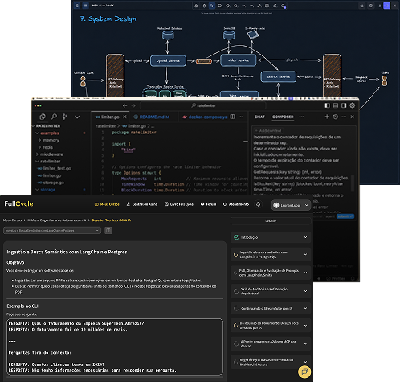This screenshot has width=400, height=382.
Task: Toggle the primary sidebar layout in editor
Action: (x=327, y=105)
